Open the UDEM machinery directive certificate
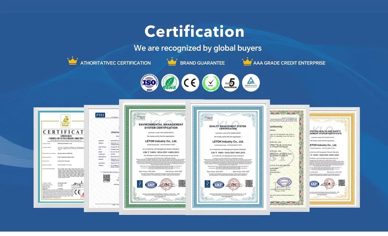The height and width of the screenshot is (236, 388). tap(59, 157)
